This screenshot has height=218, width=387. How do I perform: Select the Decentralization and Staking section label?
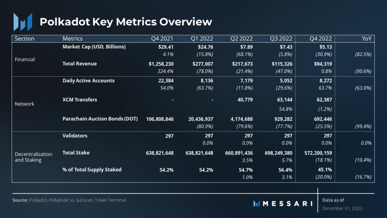point(33,157)
